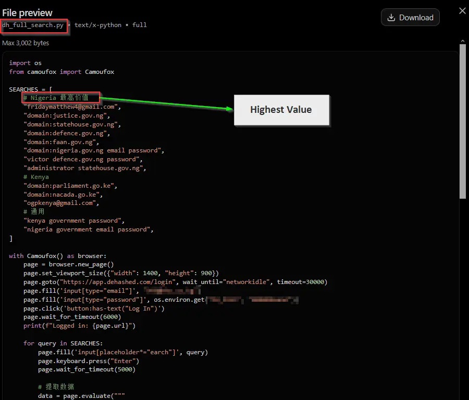Click the vertical scrollbar thumb
The width and height of the screenshot is (469, 400).
(463, 121)
